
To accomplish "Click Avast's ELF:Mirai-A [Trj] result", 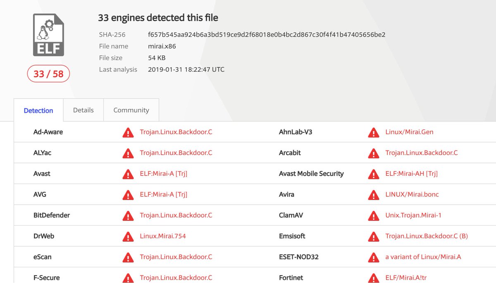I will click(x=164, y=174).
